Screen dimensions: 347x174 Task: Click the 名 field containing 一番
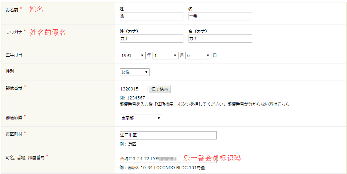click(x=220, y=16)
